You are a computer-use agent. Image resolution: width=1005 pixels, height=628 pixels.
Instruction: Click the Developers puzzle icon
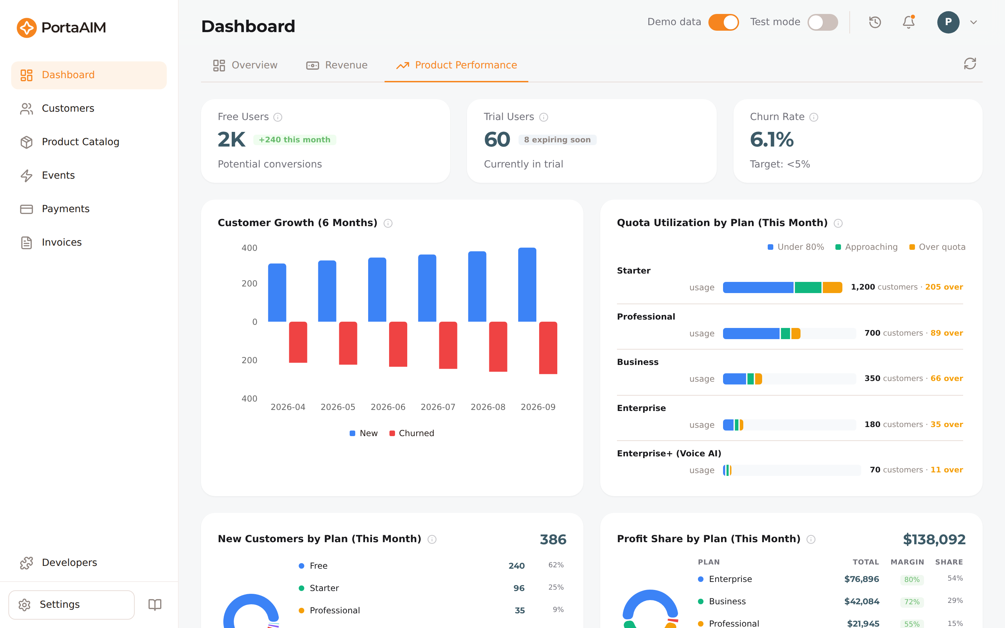click(27, 563)
